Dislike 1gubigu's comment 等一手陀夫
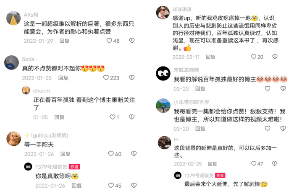 click(134, 154)
